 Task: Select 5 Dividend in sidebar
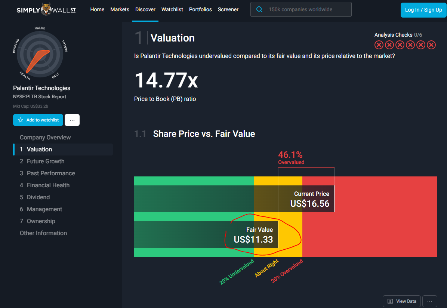click(35, 197)
